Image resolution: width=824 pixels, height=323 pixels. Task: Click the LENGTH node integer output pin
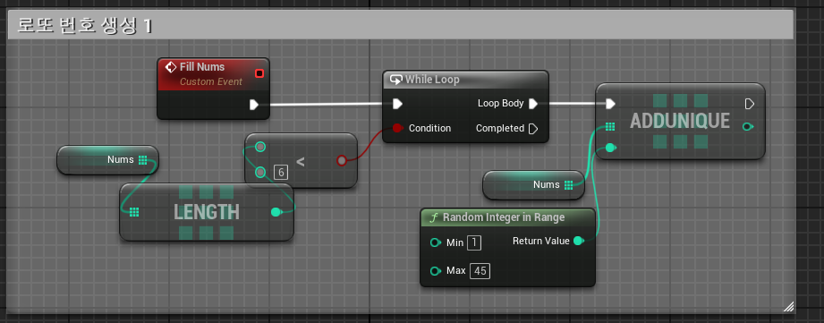(276, 212)
